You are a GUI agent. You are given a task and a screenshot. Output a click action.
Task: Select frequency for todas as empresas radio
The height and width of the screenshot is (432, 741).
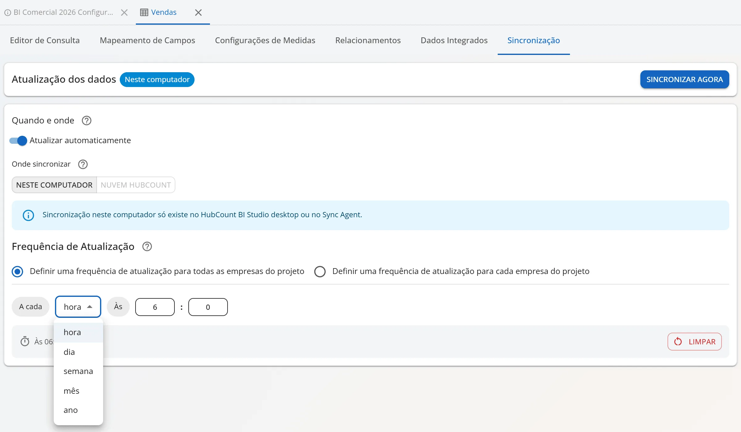click(17, 272)
